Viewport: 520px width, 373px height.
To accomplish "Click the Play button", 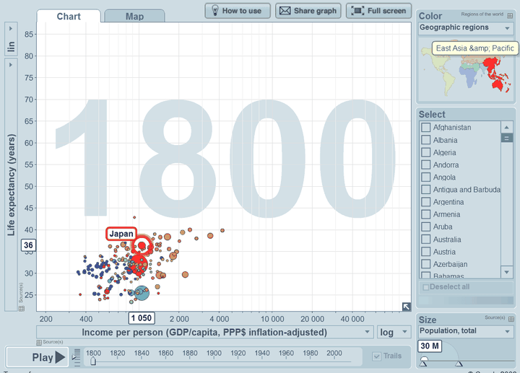I will 37,357.
